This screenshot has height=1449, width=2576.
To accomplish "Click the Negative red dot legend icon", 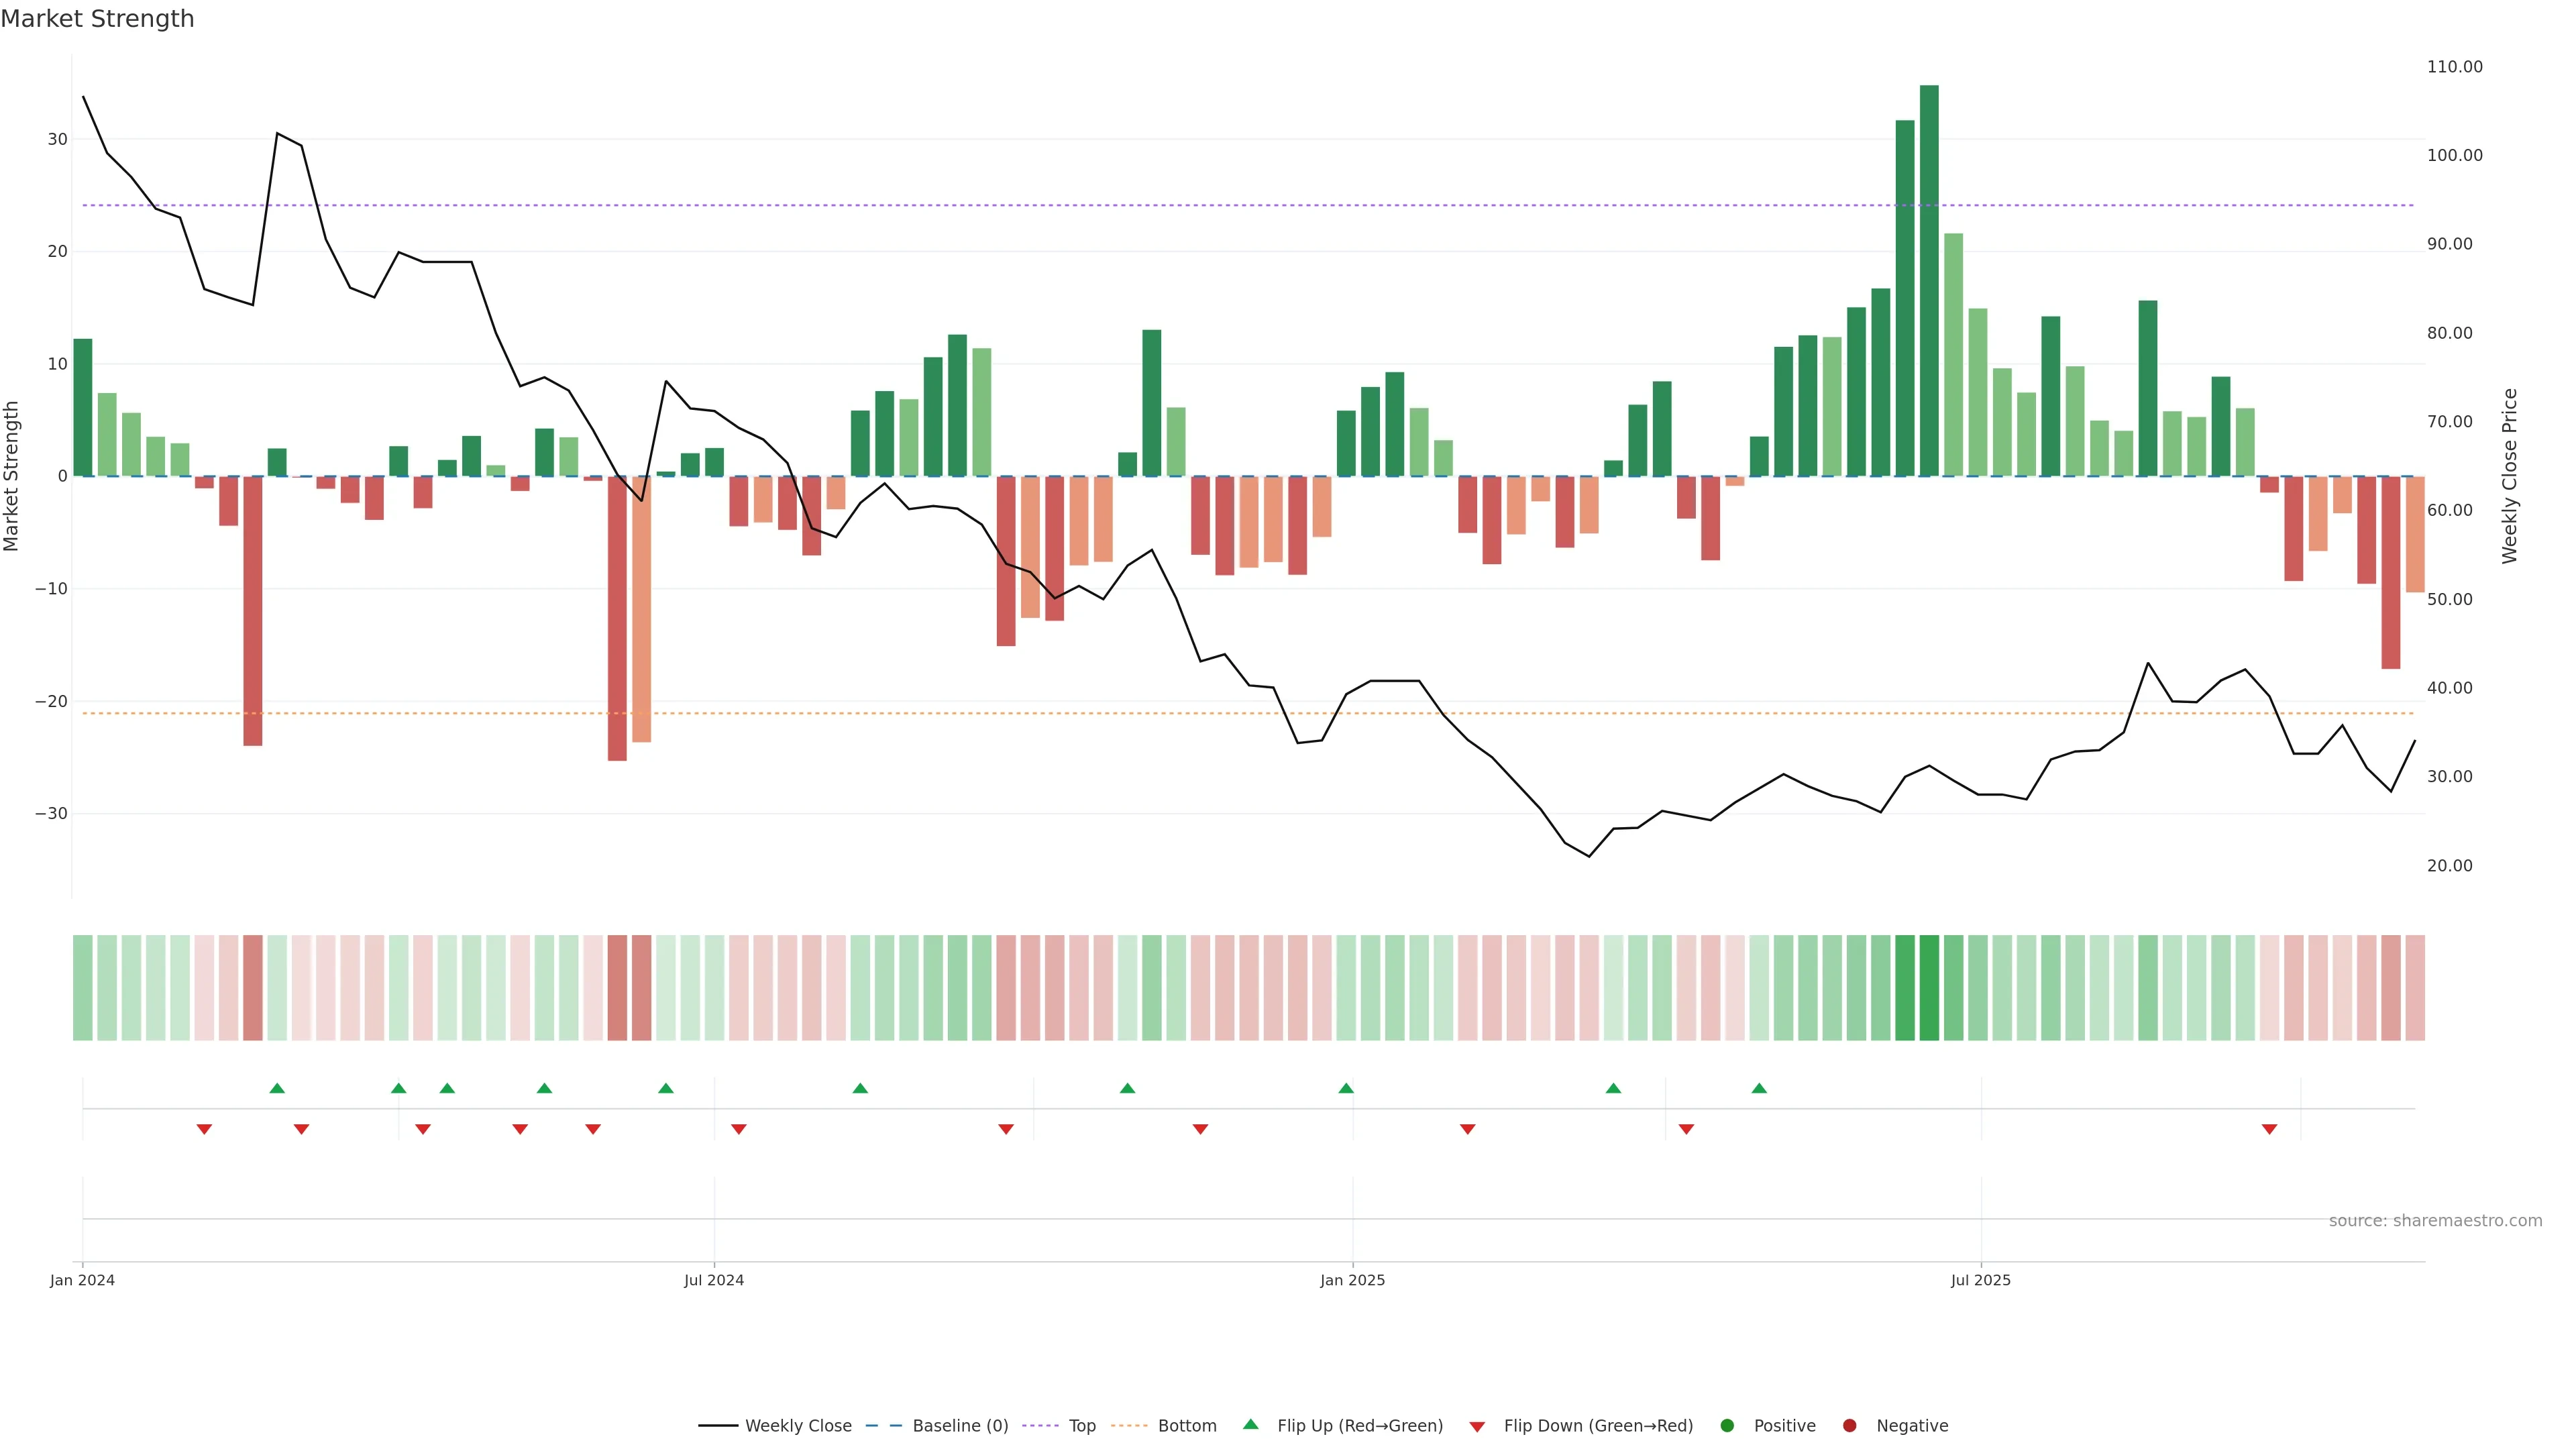I will click(1849, 1426).
